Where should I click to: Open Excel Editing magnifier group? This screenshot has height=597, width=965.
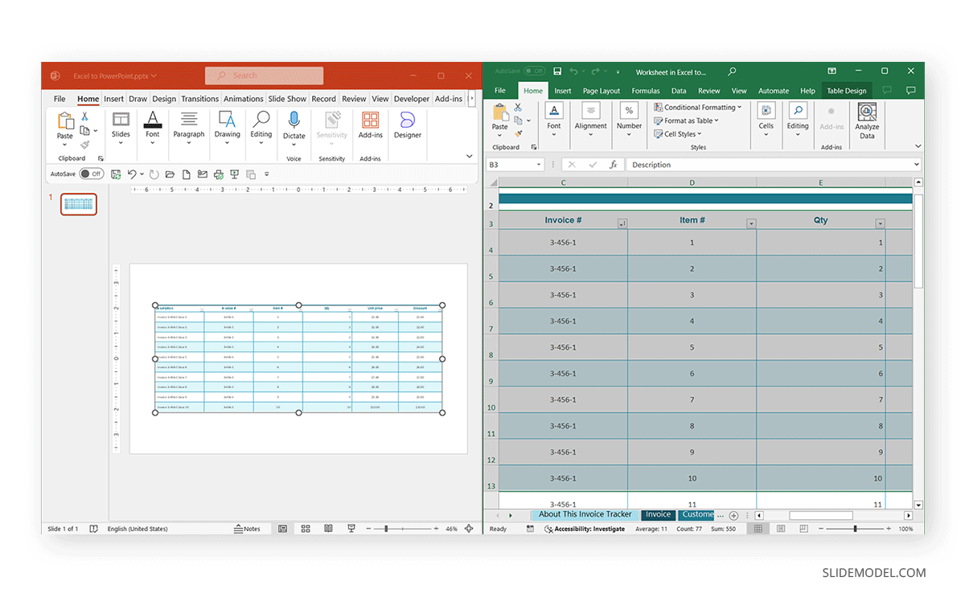(x=798, y=119)
